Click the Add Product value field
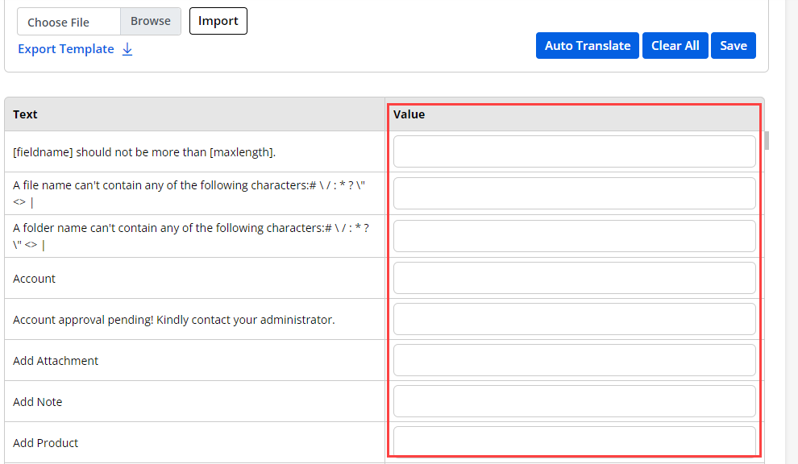The image size is (798, 464). pos(574,441)
